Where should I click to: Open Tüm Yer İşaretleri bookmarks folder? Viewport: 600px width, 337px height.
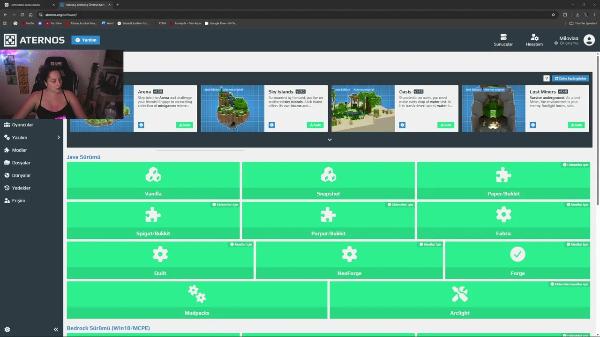click(583, 23)
